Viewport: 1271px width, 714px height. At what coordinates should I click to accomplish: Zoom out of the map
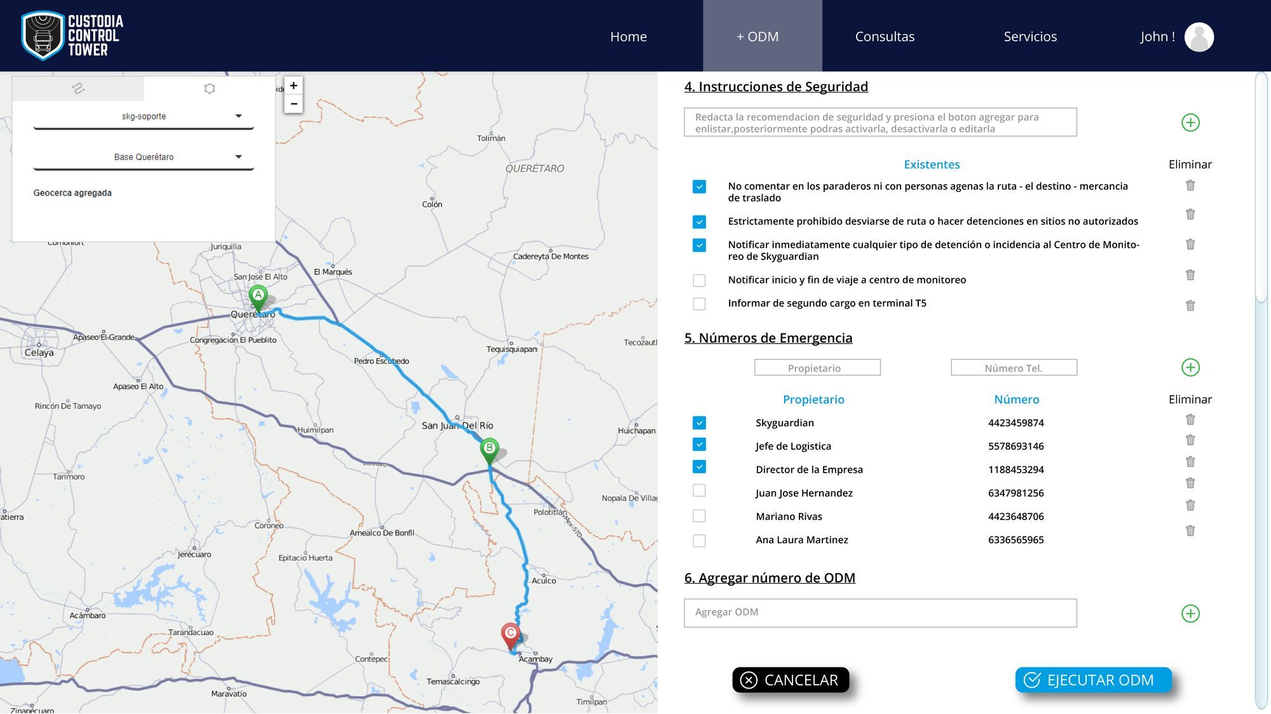point(293,104)
